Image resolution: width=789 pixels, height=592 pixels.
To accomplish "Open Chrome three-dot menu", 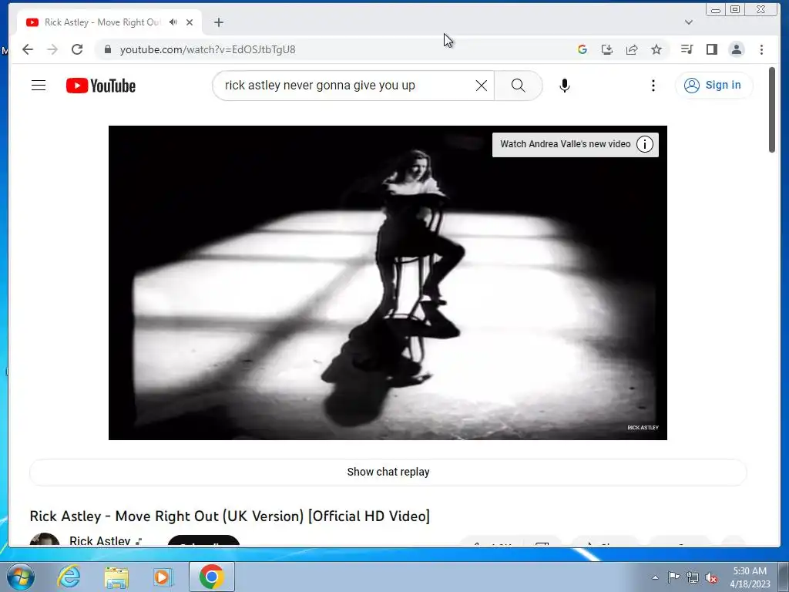I will pyautogui.click(x=761, y=49).
